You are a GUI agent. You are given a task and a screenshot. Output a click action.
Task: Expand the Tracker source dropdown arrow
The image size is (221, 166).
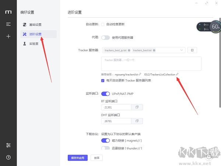(x=182, y=50)
